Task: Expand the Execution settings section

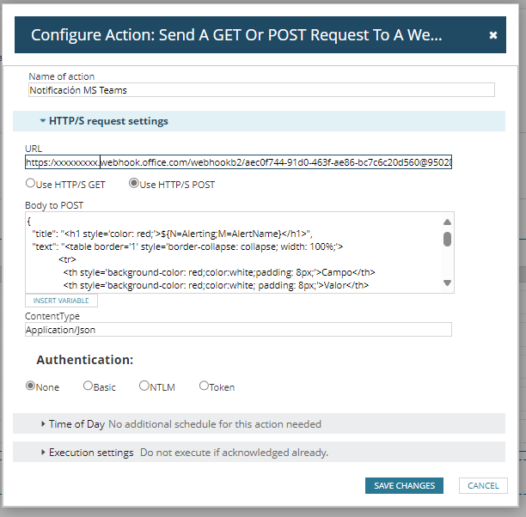Action: 259,453
